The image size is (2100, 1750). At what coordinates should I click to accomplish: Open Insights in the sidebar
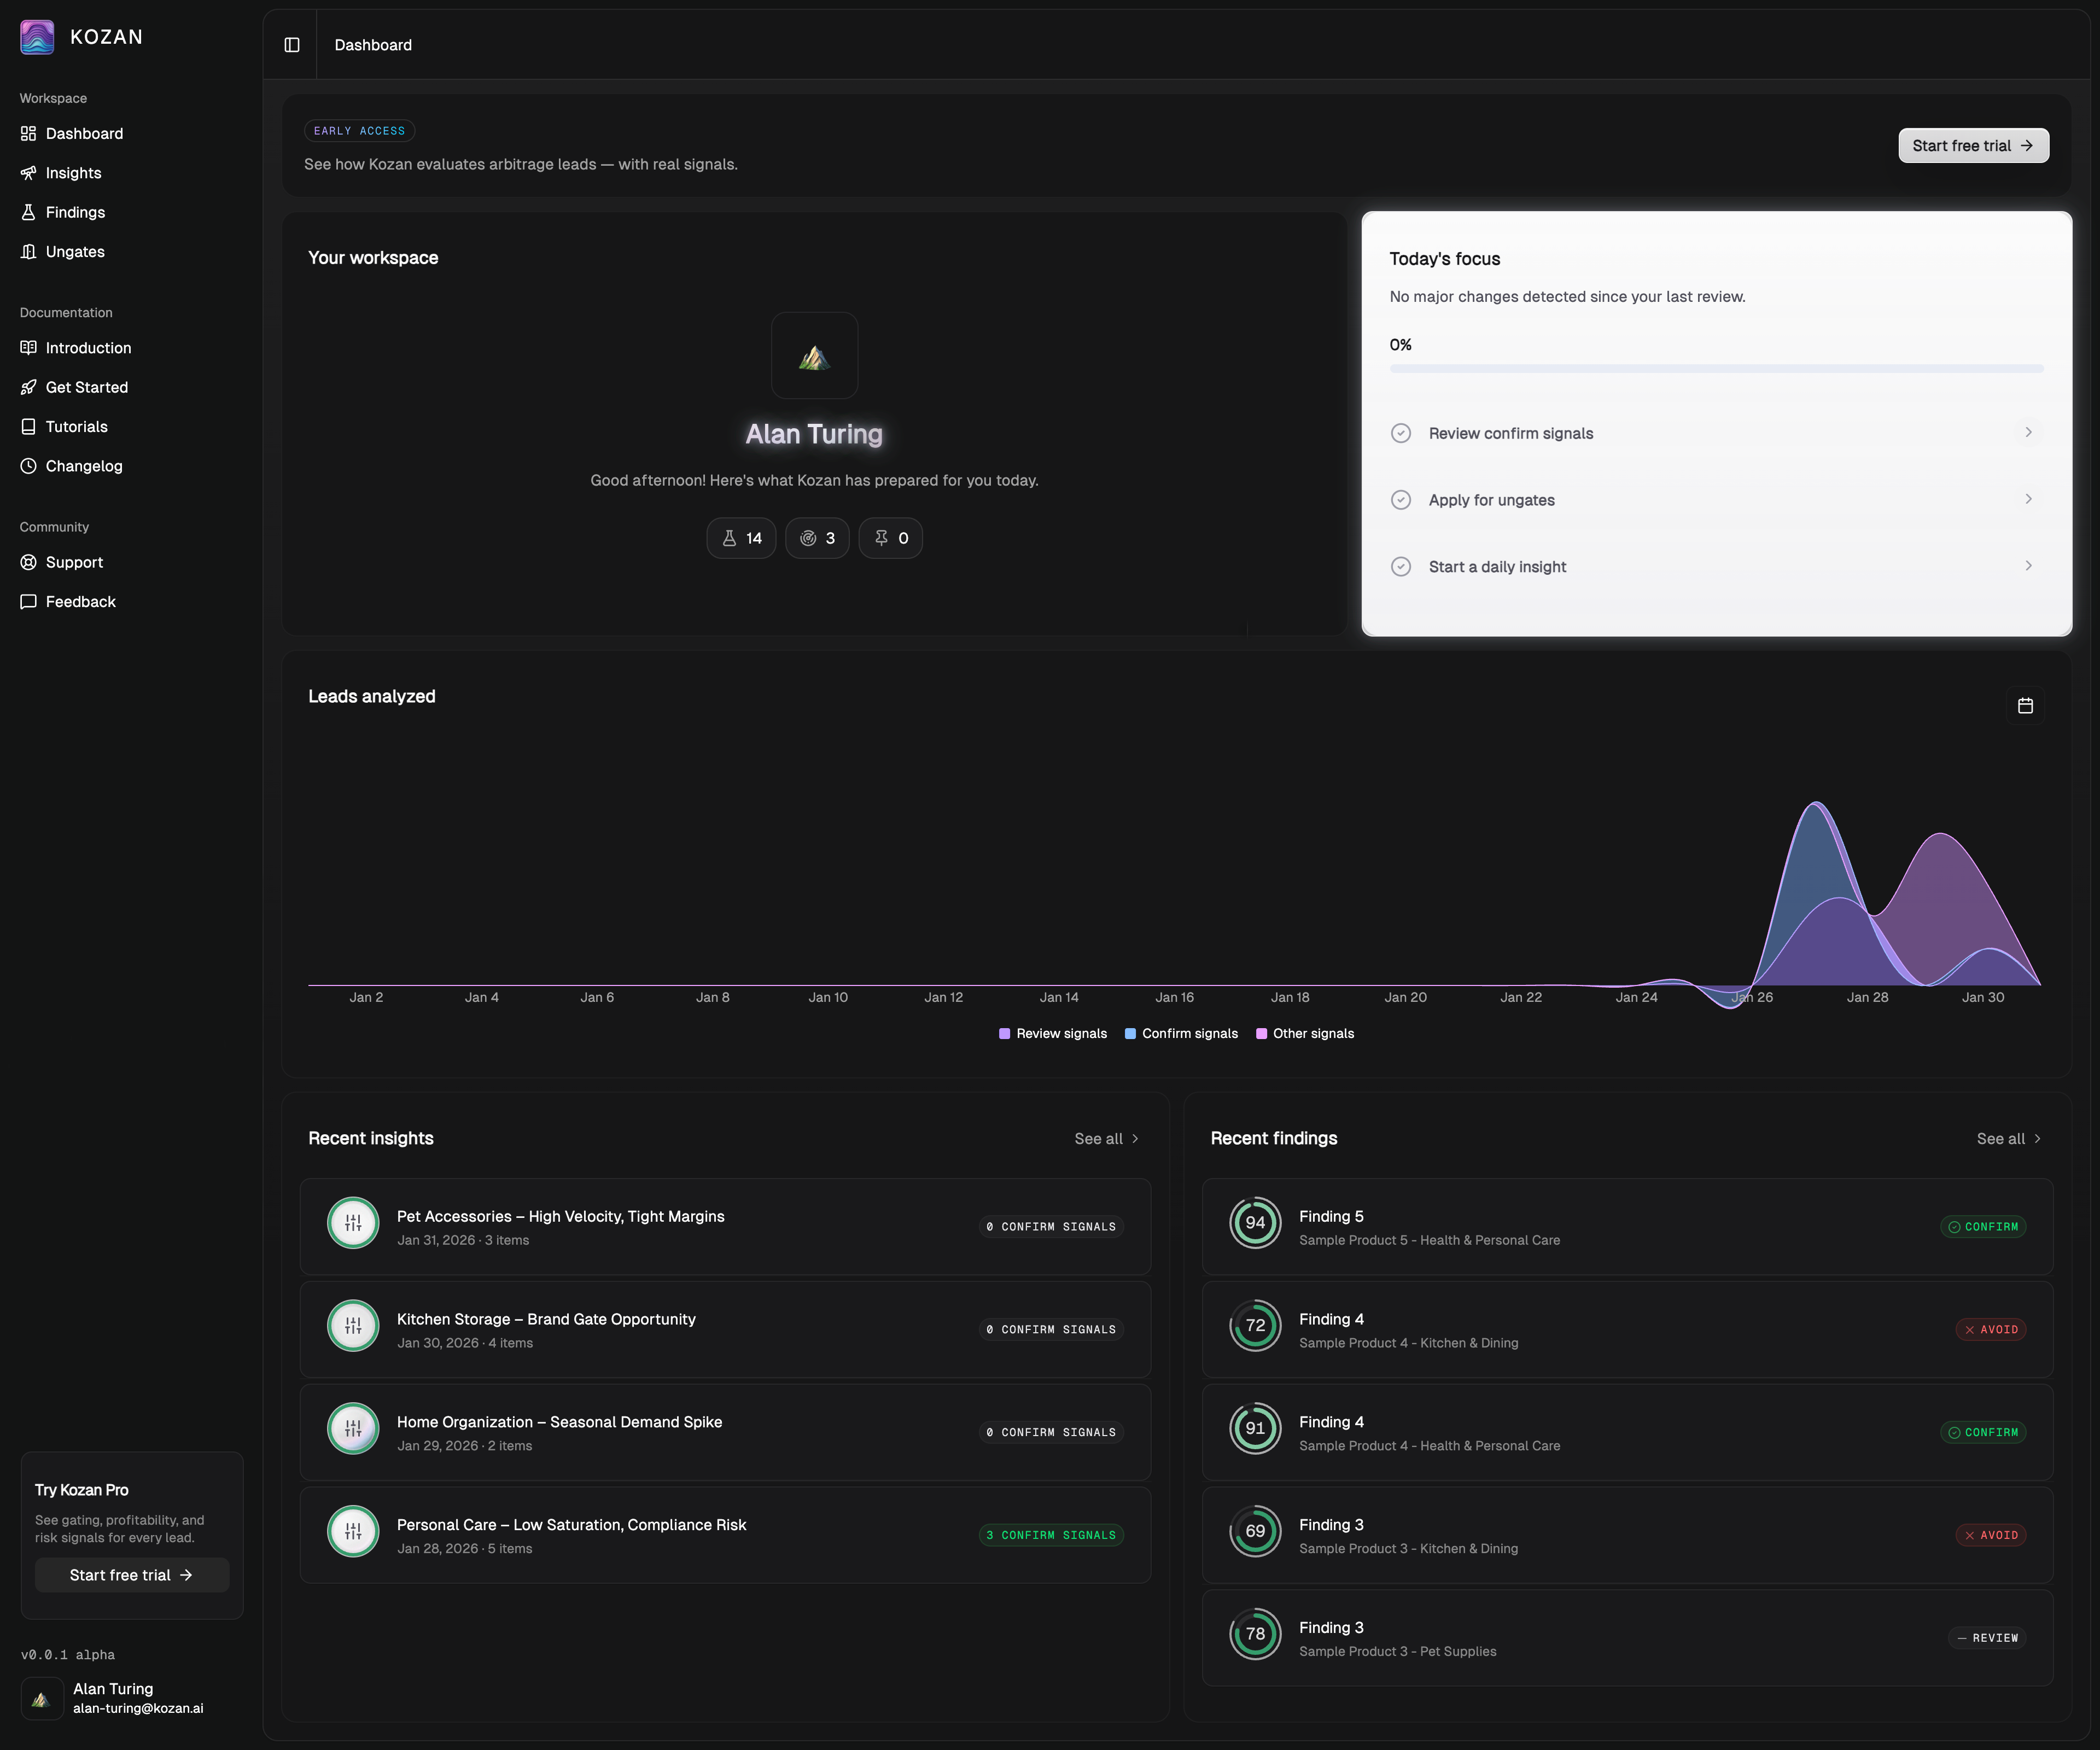[73, 173]
